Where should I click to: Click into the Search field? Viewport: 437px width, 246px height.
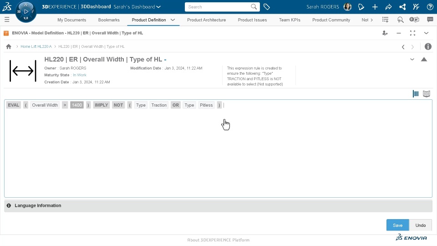pos(218,7)
